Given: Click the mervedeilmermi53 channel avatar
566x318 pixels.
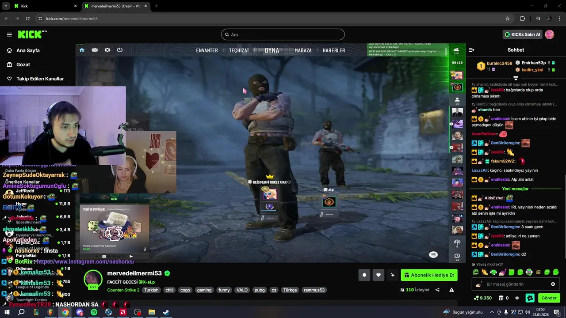Looking at the screenshot, I should pos(93,279).
